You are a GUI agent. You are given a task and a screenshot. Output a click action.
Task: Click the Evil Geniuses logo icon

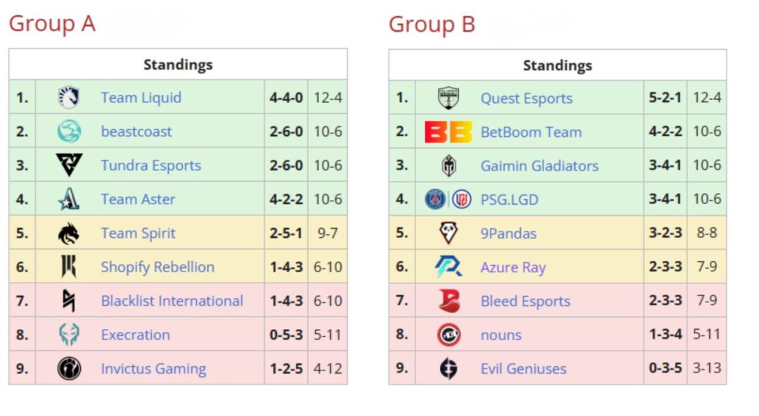tap(448, 368)
